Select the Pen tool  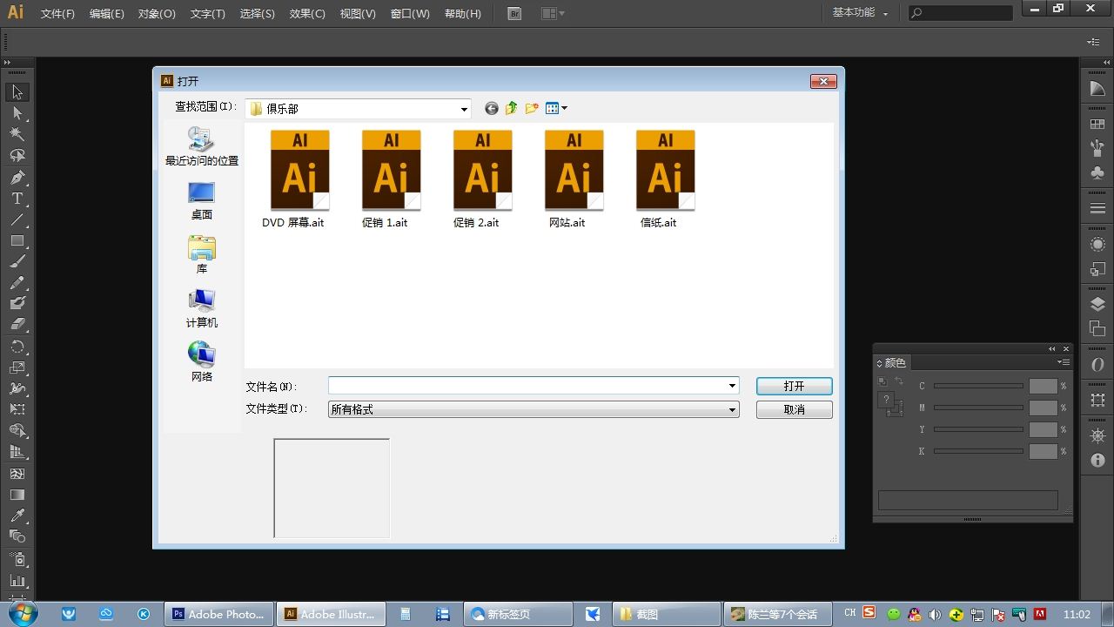[17, 177]
